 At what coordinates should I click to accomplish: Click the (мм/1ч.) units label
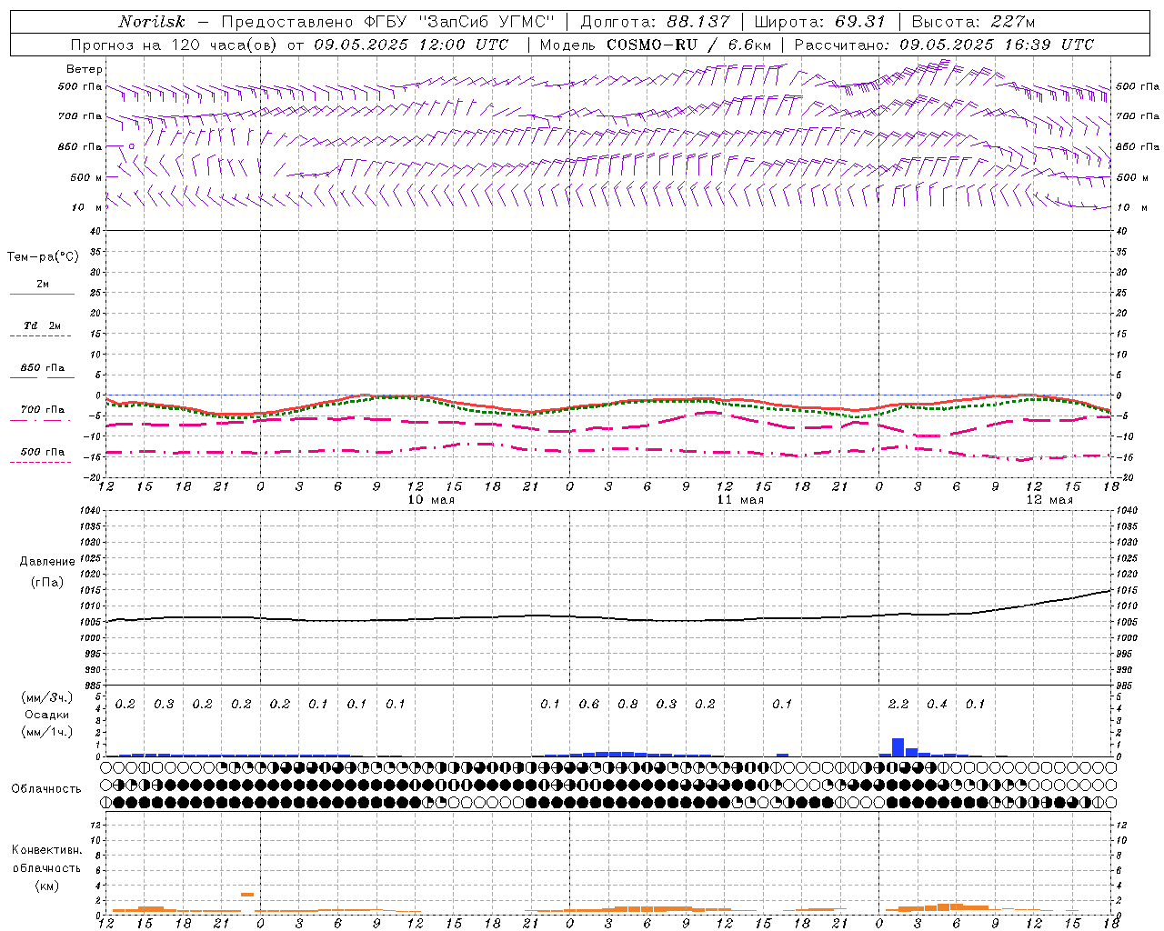(46, 732)
